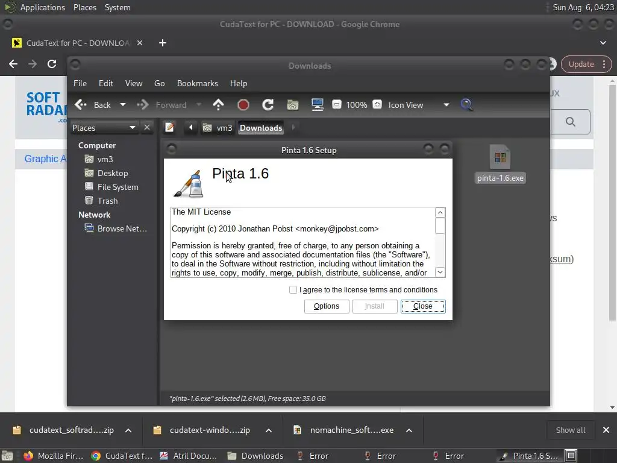The height and width of the screenshot is (463, 617).
Task: Open the Help menu in Downloads window
Action: (x=239, y=83)
